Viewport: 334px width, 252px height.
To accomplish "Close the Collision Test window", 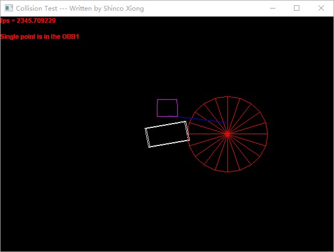I will [321, 8].
